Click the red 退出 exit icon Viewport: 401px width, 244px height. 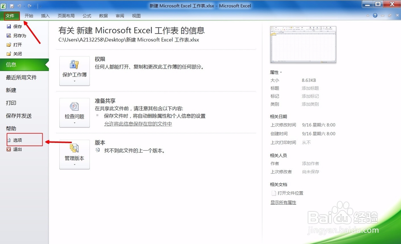9,149
